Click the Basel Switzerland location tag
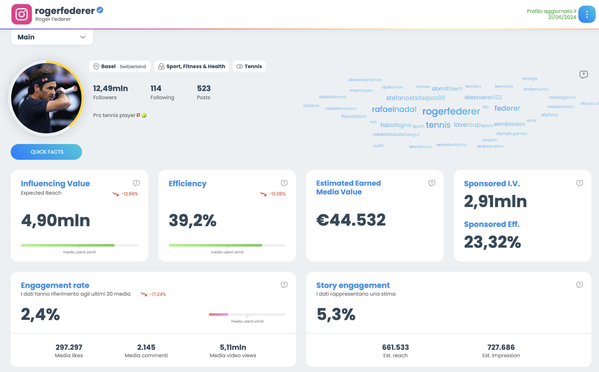Image resolution: width=599 pixels, height=372 pixels. [x=120, y=66]
